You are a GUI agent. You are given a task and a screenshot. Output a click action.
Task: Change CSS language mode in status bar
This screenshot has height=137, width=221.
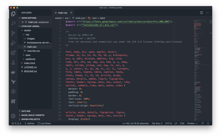coord(182,124)
